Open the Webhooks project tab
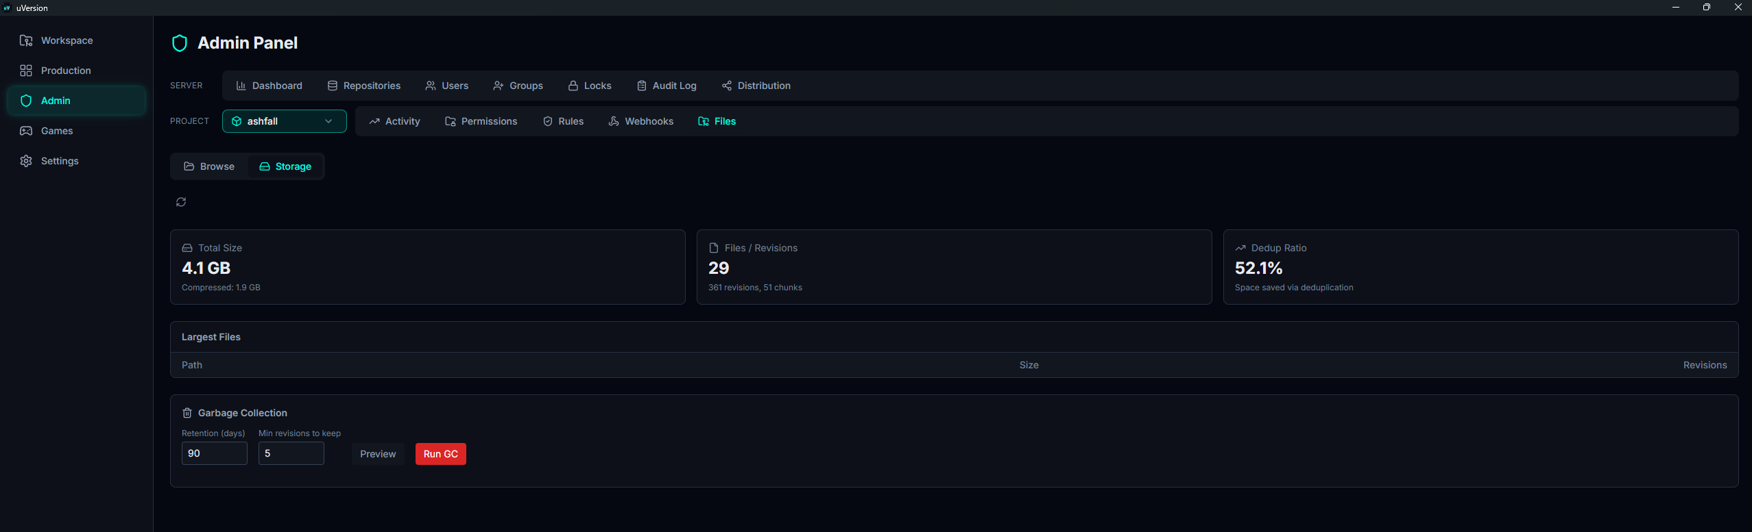This screenshot has height=532, width=1752. coord(641,121)
